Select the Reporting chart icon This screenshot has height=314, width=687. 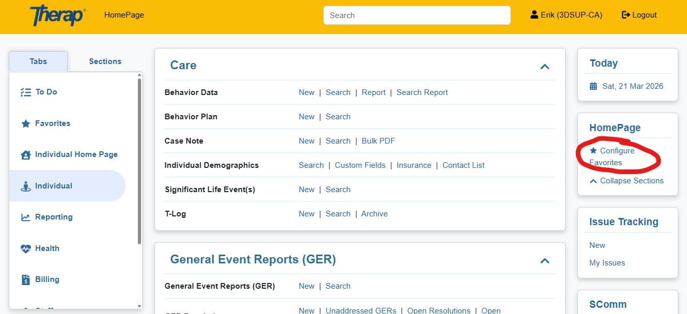[25, 217]
